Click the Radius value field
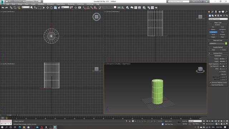 pos(222,59)
